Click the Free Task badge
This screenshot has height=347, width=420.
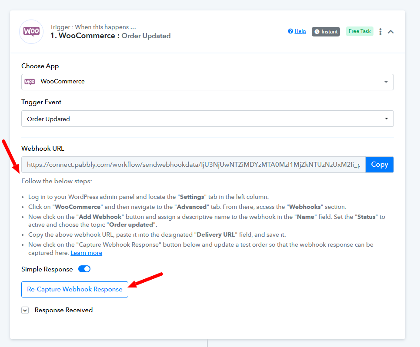[360, 31]
